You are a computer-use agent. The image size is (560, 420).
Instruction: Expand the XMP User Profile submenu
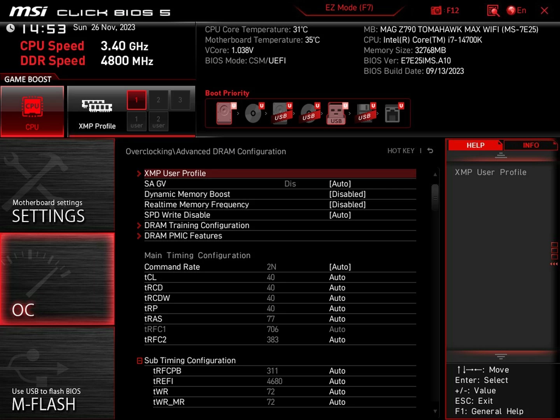tap(175, 173)
